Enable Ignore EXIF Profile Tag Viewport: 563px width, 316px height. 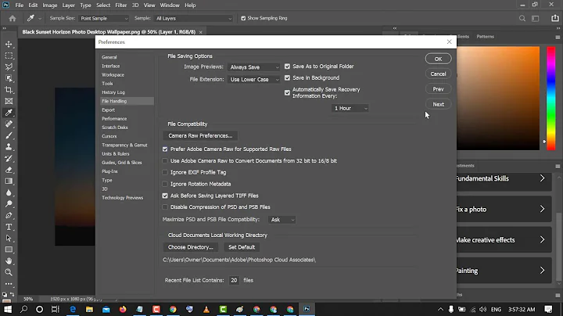click(x=165, y=172)
